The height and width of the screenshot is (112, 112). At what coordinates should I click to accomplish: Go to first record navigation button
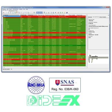(3, 69)
